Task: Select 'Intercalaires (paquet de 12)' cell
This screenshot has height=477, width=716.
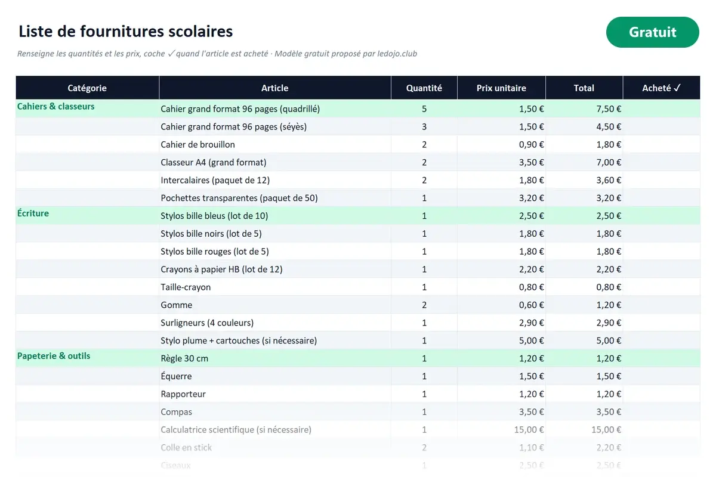Action: pyautogui.click(x=275, y=180)
